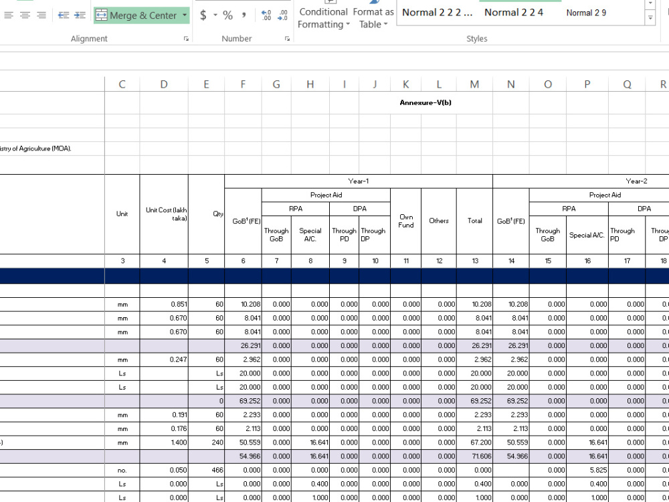Select column D header
669x502 pixels.
click(x=164, y=84)
